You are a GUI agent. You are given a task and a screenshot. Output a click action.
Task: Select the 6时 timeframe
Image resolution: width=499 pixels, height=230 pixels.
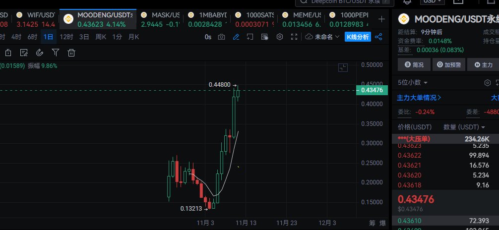(x=32, y=37)
